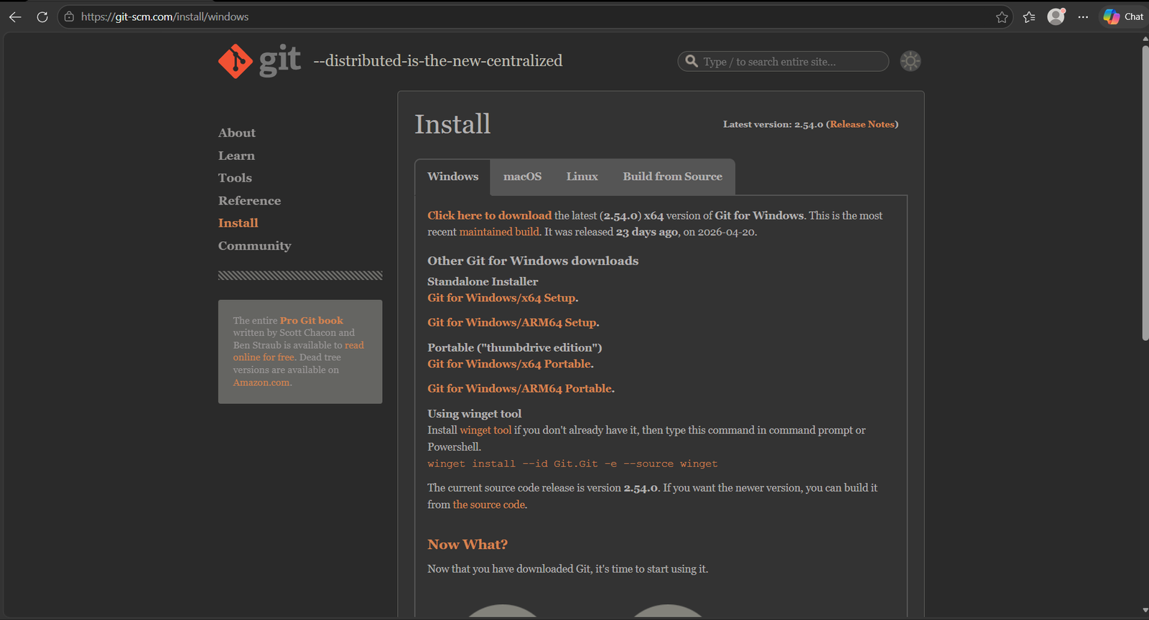Image resolution: width=1149 pixels, height=620 pixels.
Task: Open the source code link
Action: pyautogui.click(x=489, y=504)
